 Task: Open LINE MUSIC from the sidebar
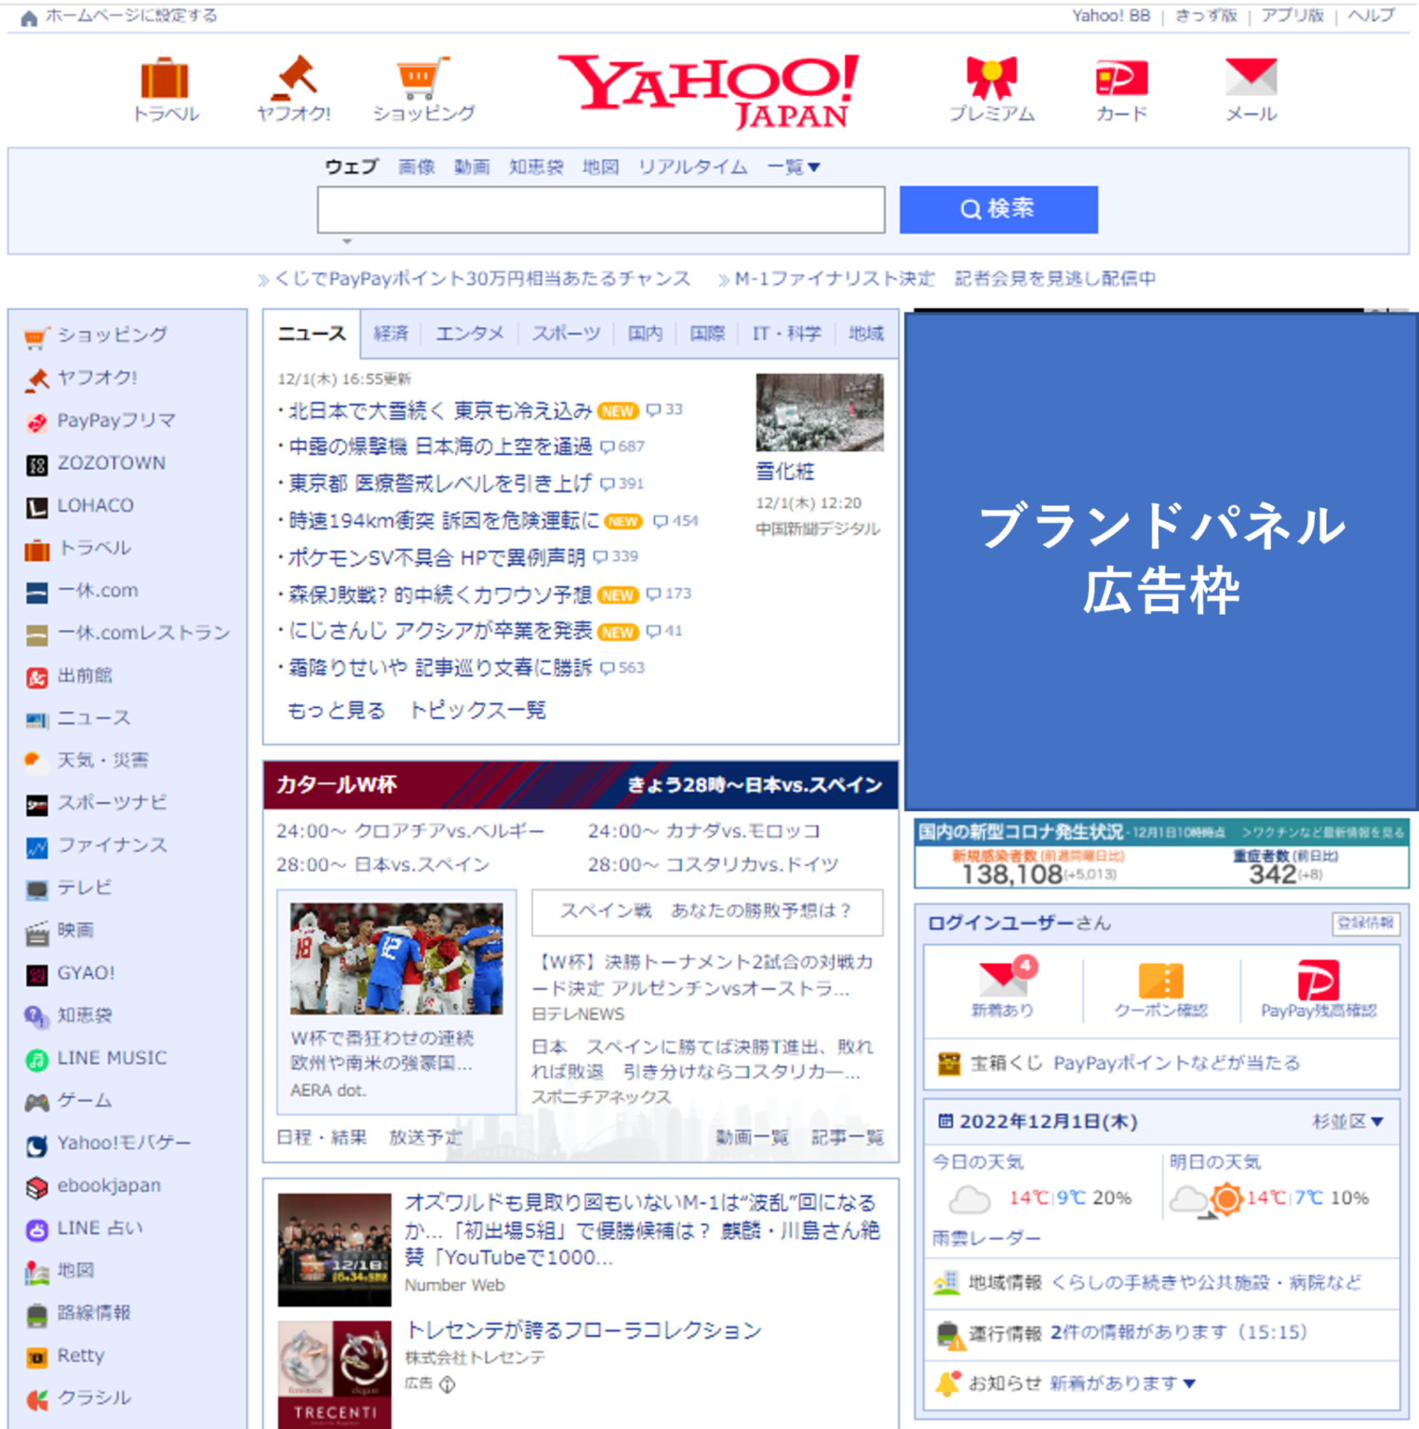[x=35, y=1058]
